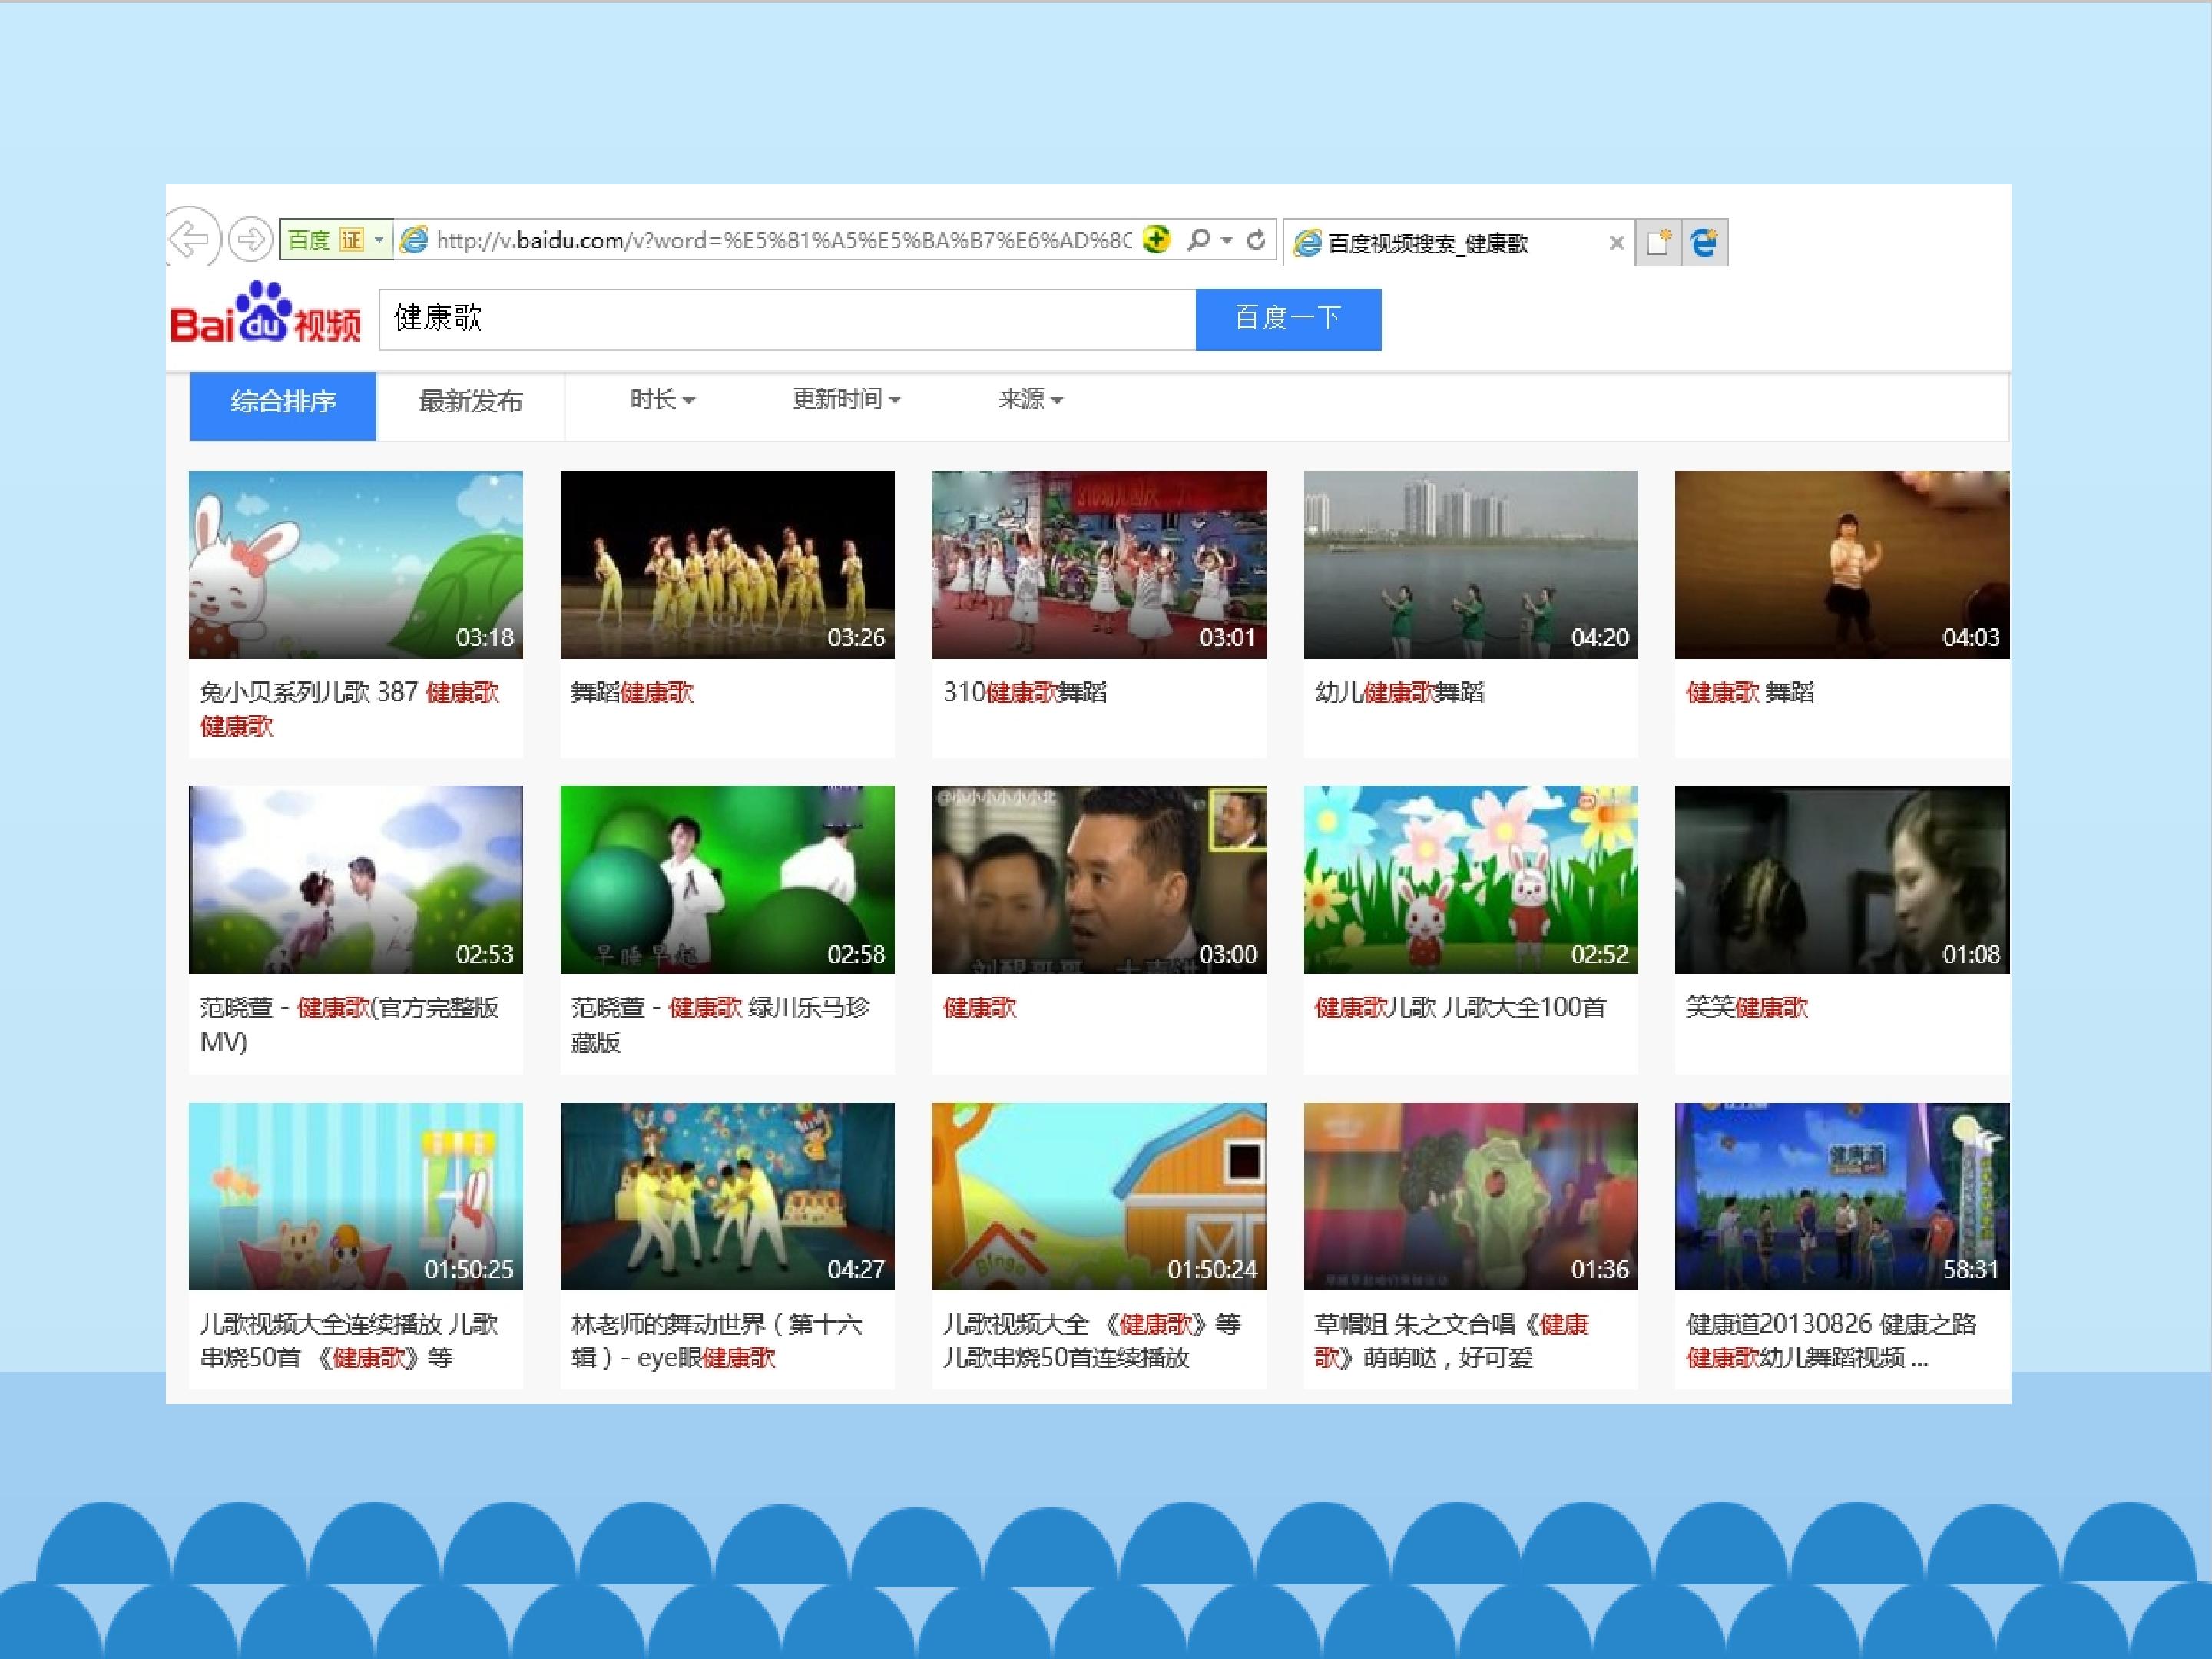The width and height of the screenshot is (2212, 1659).
Task: Open 兔小贝系列儿歌 387 健康歌 thumbnail
Action: pyautogui.click(x=356, y=564)
